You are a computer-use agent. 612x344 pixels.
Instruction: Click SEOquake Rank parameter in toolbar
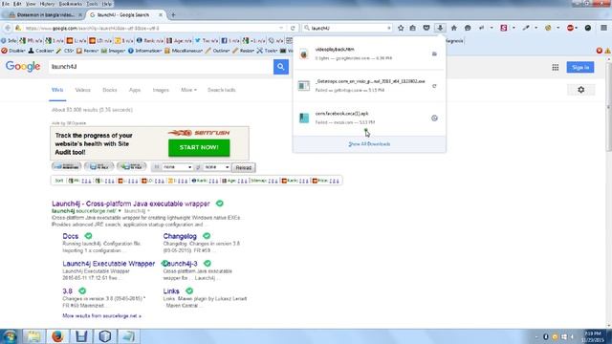[151, 40]
